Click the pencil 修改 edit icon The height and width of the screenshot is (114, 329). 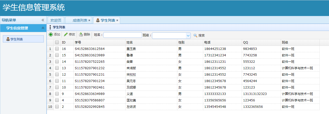(66, 35)
